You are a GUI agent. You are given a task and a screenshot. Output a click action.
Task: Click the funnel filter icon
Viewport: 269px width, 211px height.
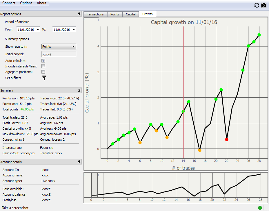tap(44, 78)
